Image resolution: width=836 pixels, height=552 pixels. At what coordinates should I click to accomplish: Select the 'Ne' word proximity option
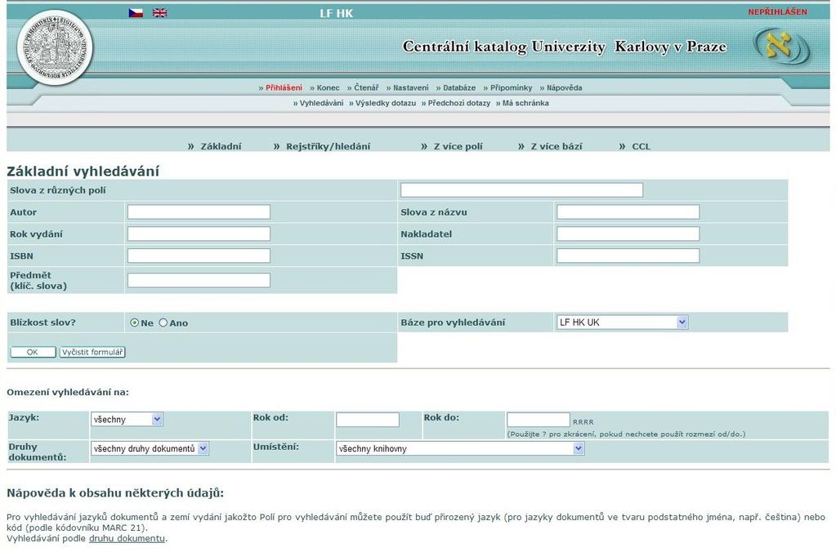click(134, 323)
